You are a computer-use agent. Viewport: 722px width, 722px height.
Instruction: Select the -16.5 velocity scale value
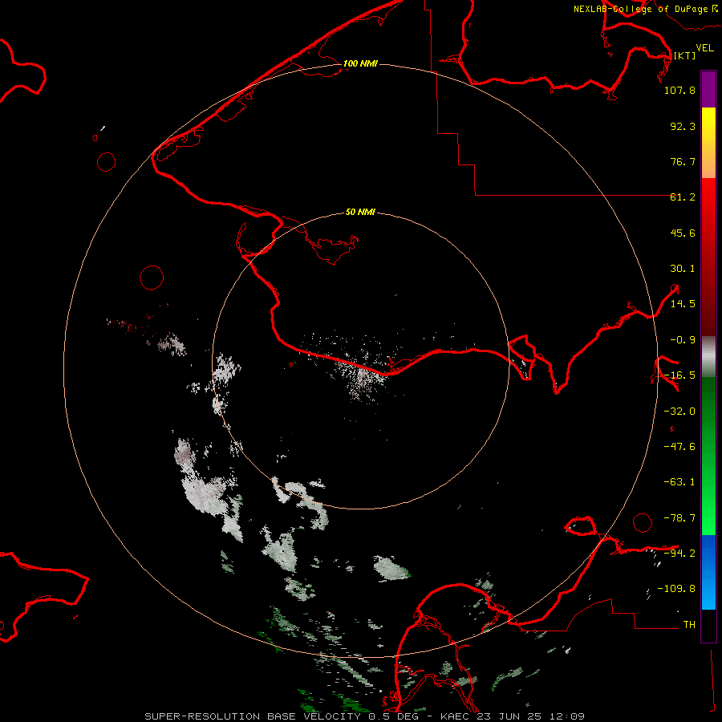click(679, 375)
